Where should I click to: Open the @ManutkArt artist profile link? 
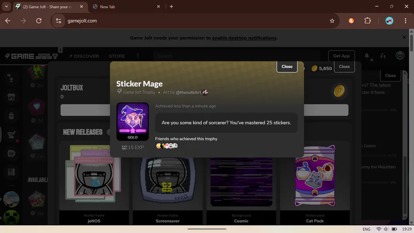click(189, 92)
